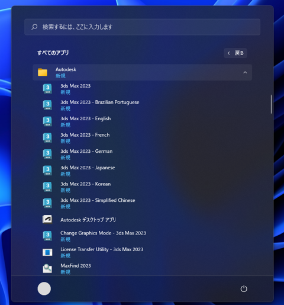The width and height of the screenshot is (284, 305).
Task: Click the MaxFind 2023 magnifier icon
Action: click(x=47, y=268)
